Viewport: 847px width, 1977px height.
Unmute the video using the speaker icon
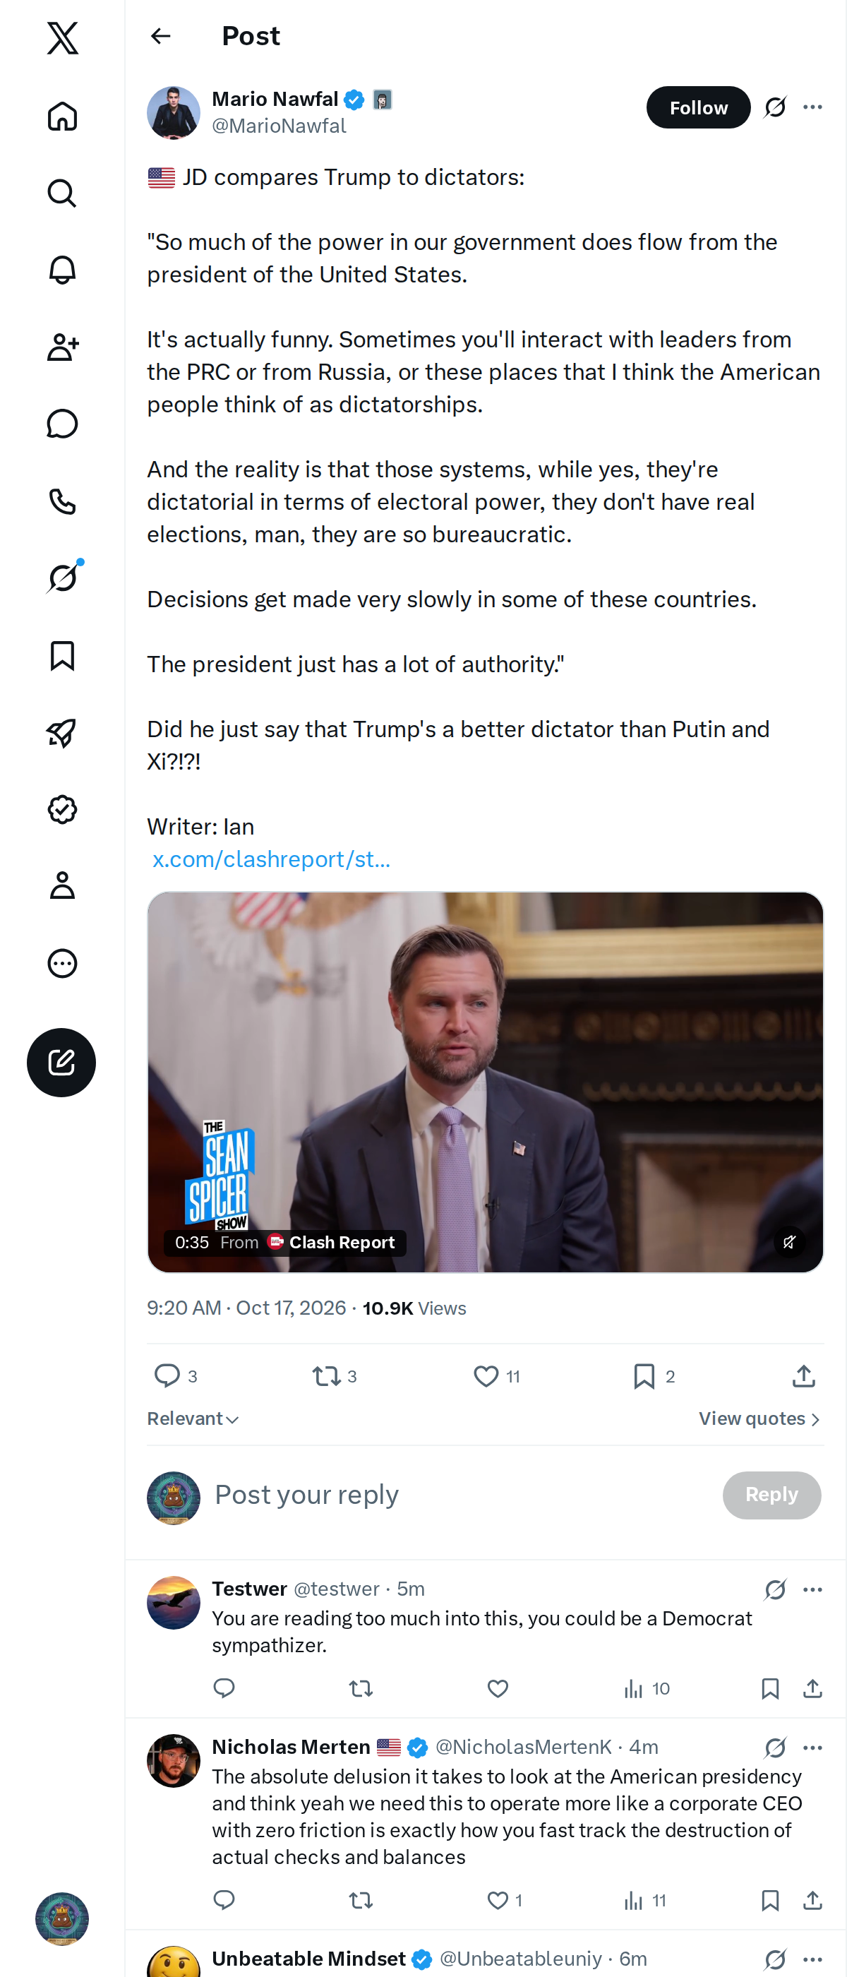[788, 1242]
